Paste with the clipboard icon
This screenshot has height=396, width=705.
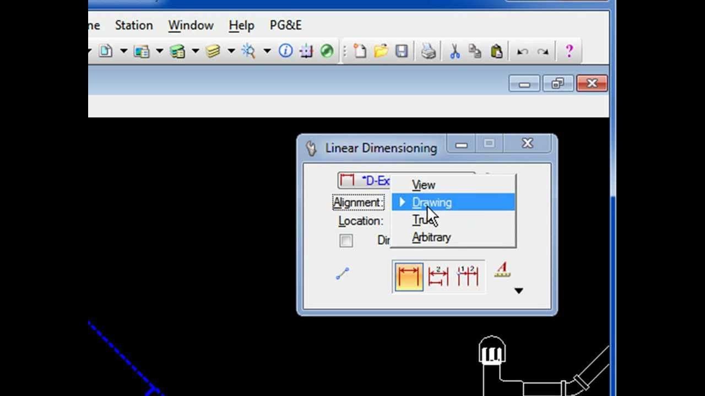coord(496,51)
